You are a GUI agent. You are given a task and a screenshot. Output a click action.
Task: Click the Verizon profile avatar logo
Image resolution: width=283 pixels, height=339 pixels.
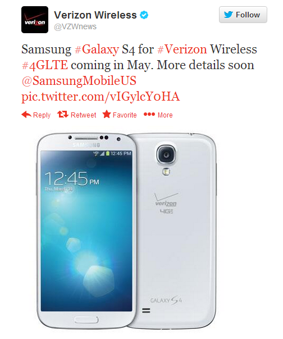[35, 20]
